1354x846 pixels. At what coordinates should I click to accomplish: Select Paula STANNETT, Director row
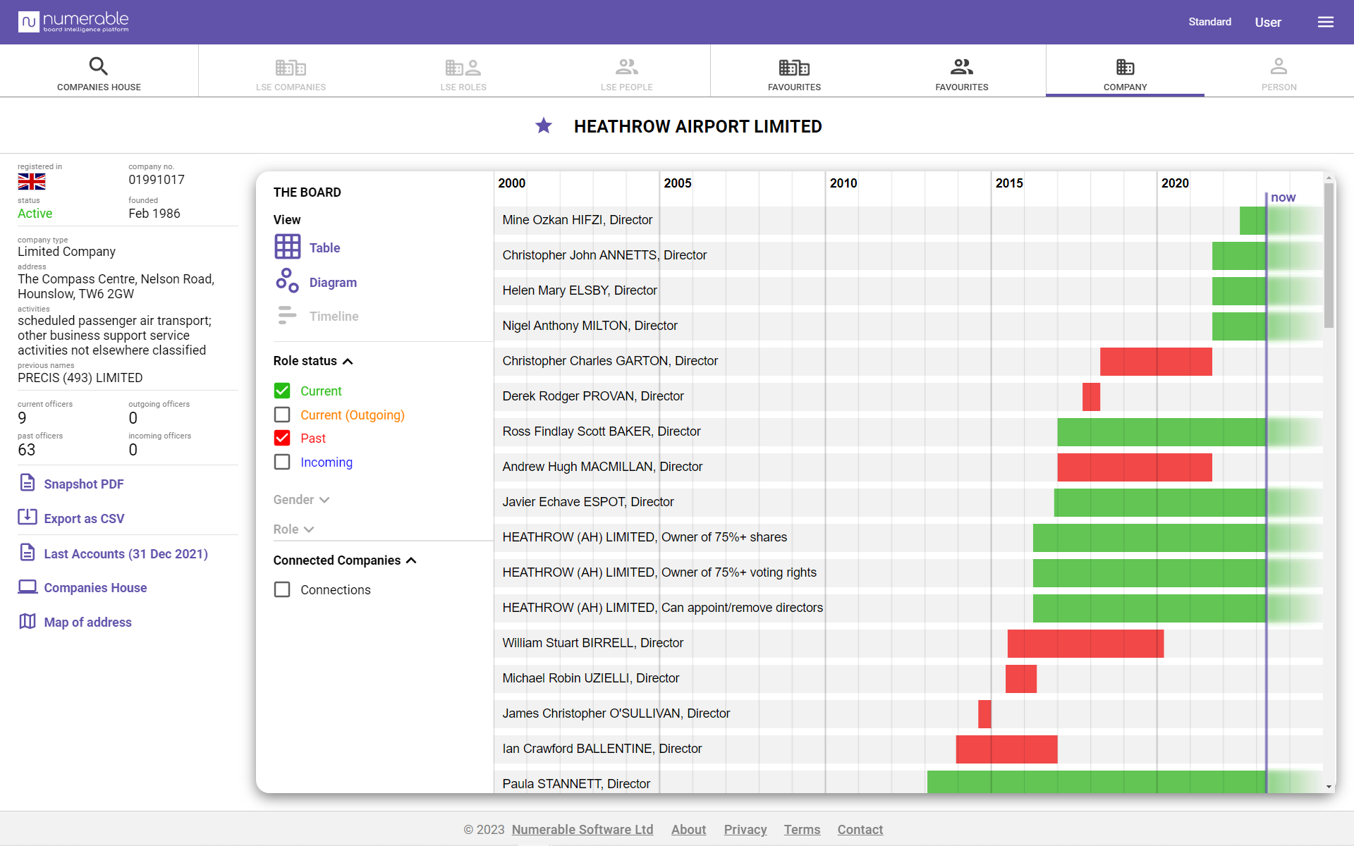point(908,782)
